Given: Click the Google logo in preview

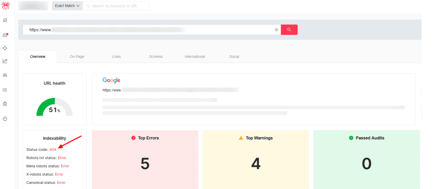Looking at the screenshot, I should [x=112, y=80].
